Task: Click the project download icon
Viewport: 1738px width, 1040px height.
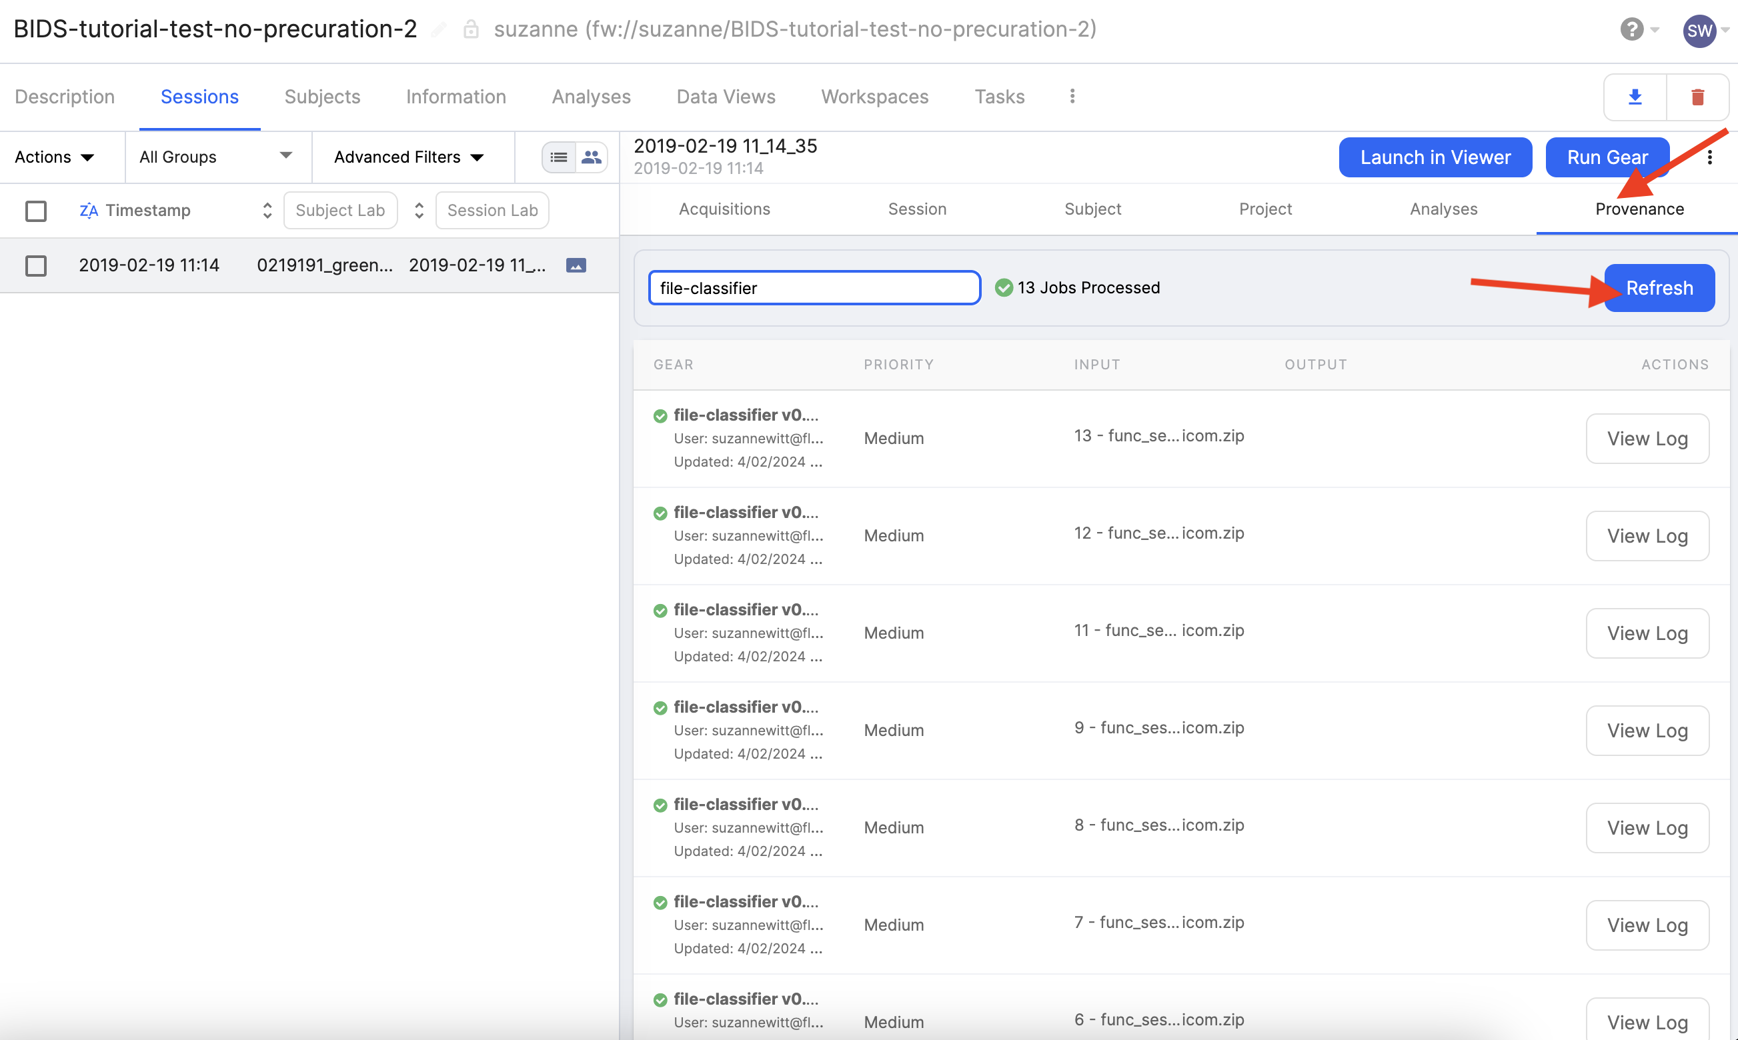Action: click(x=1634, y=97)
